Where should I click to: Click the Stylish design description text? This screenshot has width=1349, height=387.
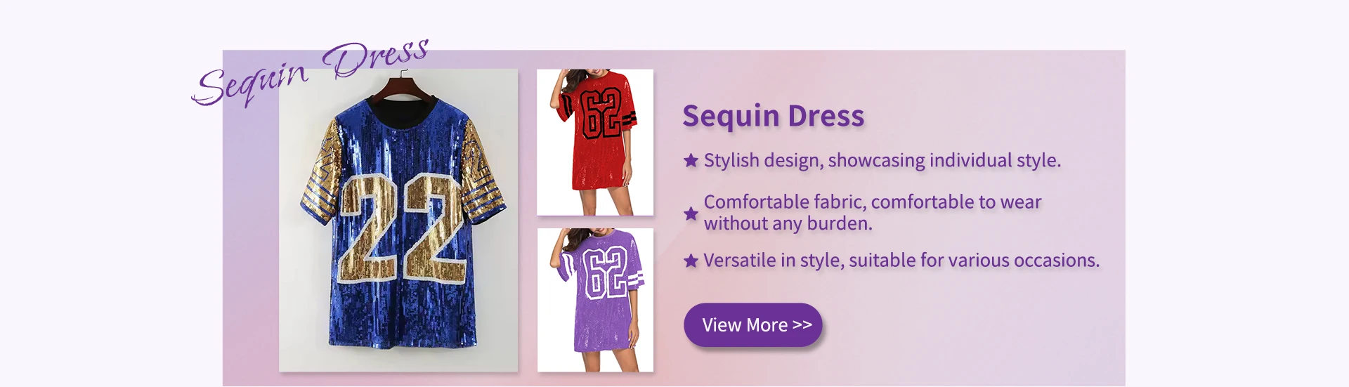[x=882, y=161]
